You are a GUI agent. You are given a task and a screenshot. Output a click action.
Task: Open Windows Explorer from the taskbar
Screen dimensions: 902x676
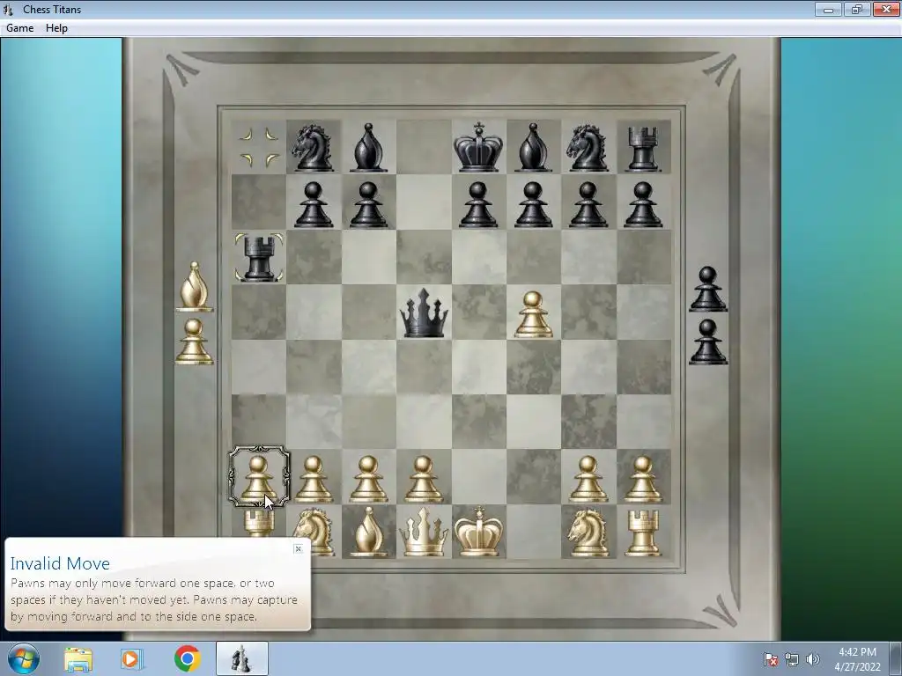(x=78, y=659)
